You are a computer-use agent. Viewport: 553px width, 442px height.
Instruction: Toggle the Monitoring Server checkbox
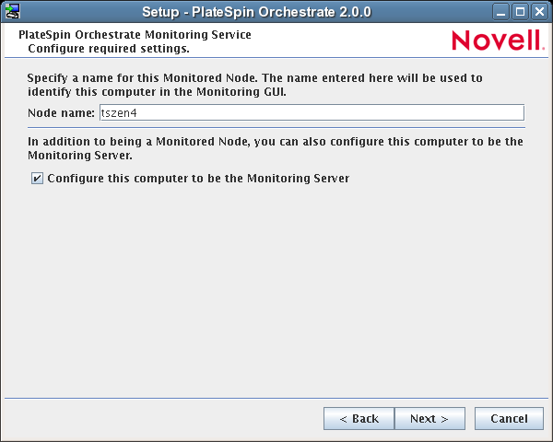(37, 179)
